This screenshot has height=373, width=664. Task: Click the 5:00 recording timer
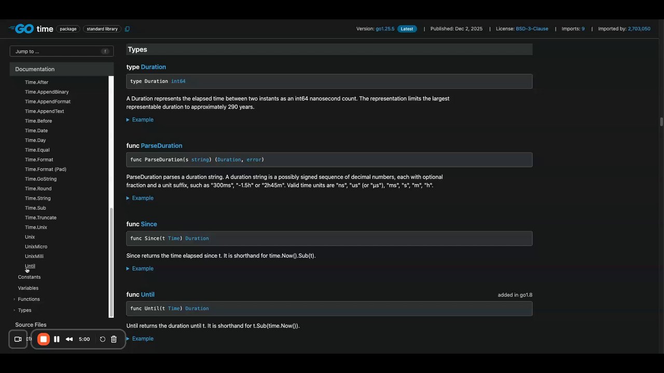coord(84,339)
